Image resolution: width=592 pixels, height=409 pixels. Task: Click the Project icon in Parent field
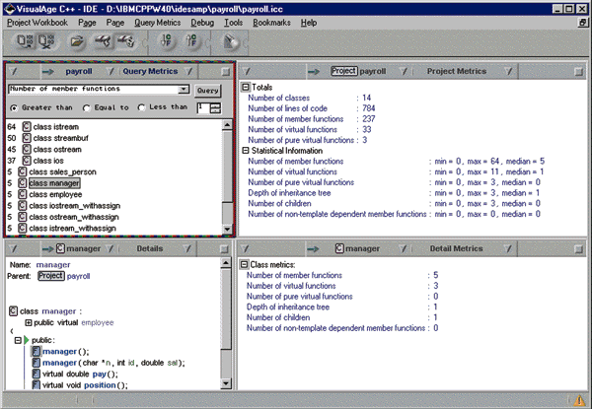pyautogui.click(x=50, y=277)
